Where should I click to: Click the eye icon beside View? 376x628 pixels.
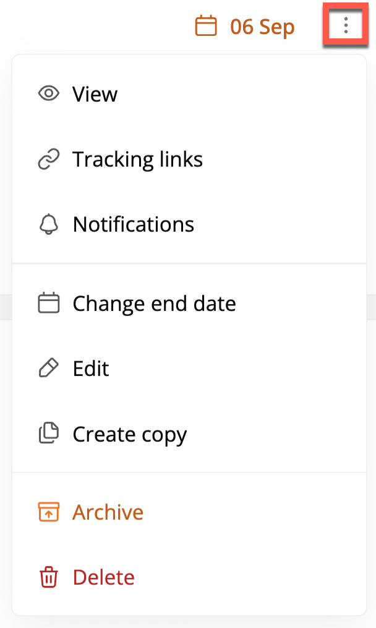48,94
